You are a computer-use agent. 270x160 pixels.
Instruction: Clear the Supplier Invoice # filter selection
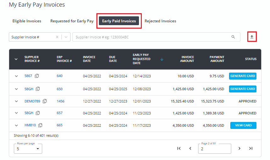pyautogui.click(x=57, y=37)
